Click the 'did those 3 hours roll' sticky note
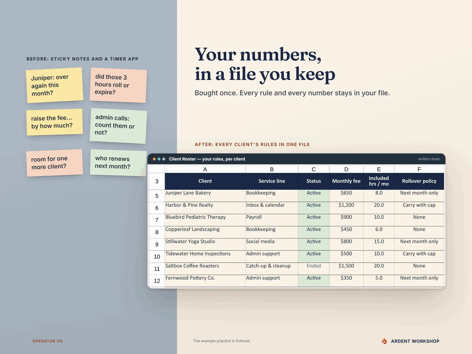Screen dimensions: 472x354 tap(118, 85)
